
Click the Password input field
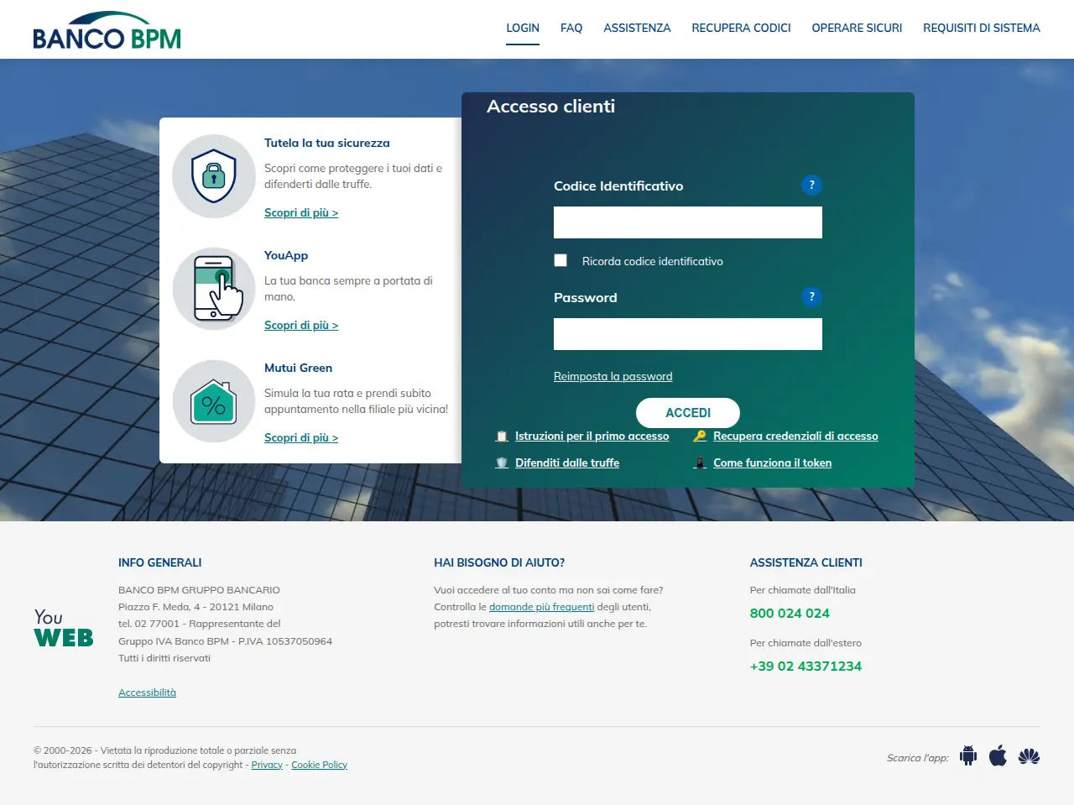coord(687,333)
